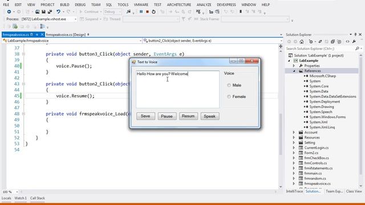365x205 pixels.
Task: Click the green icon in the third toolbar row
Action: coord(15,26)
